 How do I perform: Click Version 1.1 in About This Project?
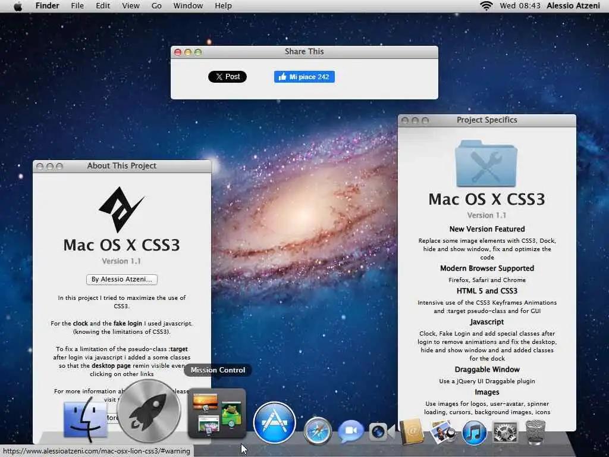pyautogui.click(x=121, y=261)
